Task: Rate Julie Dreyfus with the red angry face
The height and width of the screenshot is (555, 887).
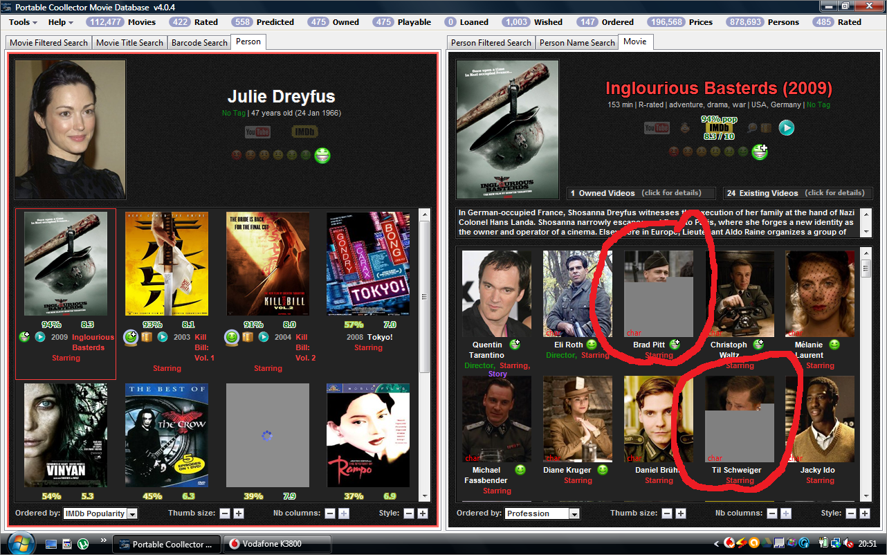Action: (x=237, y=155)
